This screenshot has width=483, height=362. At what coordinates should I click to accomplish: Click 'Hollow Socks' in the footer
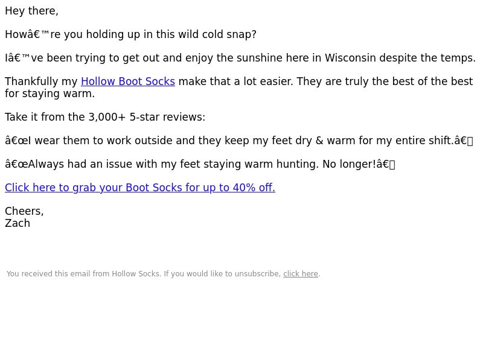pyautogui.click(x=135, y=274)
